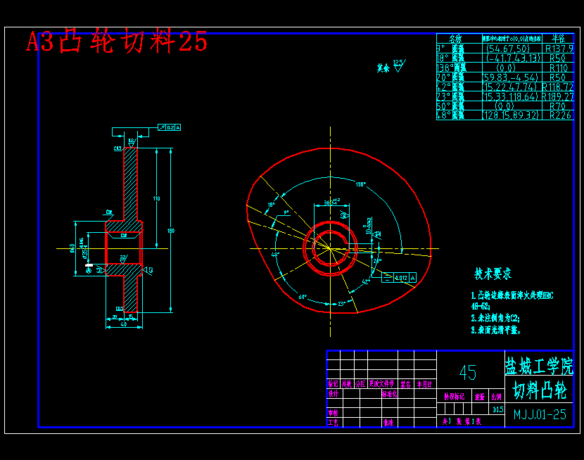Screen dimensions: 584x460
Task: Click the '110' dimension in section view
Action: coord(156,198)
